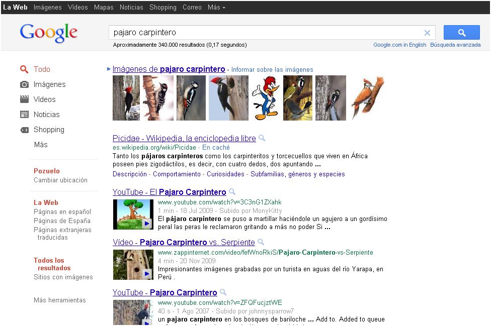Click Informar sobre las imágenes
Viewport: 491px width, 326px height.
(272, 69)
